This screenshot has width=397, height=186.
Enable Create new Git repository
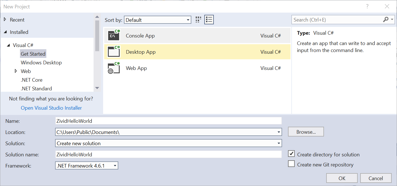point(291,164)
